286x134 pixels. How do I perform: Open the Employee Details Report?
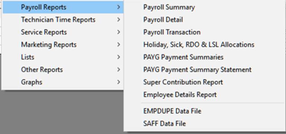pyautogui.click(x=204, y=95)
